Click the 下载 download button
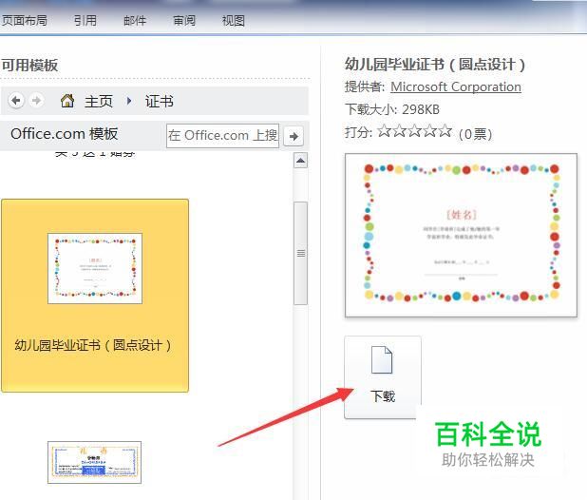The width and height of the screenshot is (587, 500). click(x=383, y=377)
